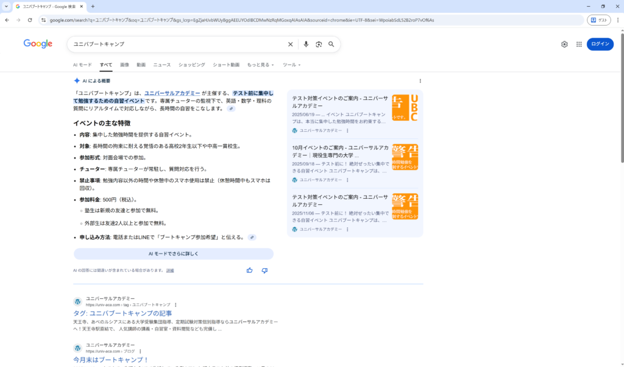Open Google Lens image search
Viewport: 624px width, 367px height.
pos(319,45)
